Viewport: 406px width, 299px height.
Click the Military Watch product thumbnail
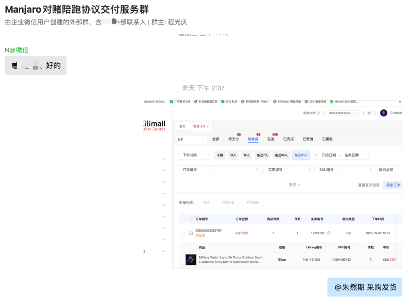[x=191, y=260]
